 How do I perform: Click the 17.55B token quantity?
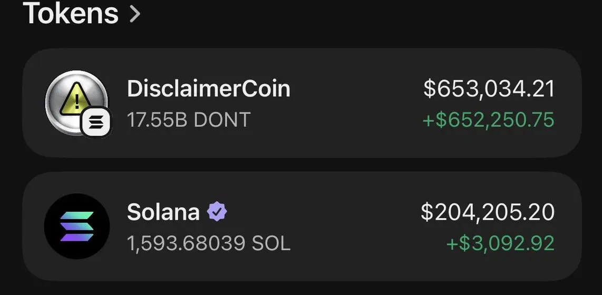tap(158, 120)
